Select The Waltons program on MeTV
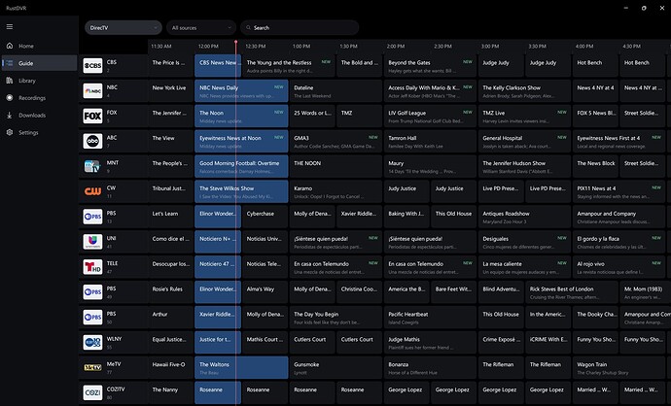Screen dimensions: 671x406 [241, 367]
